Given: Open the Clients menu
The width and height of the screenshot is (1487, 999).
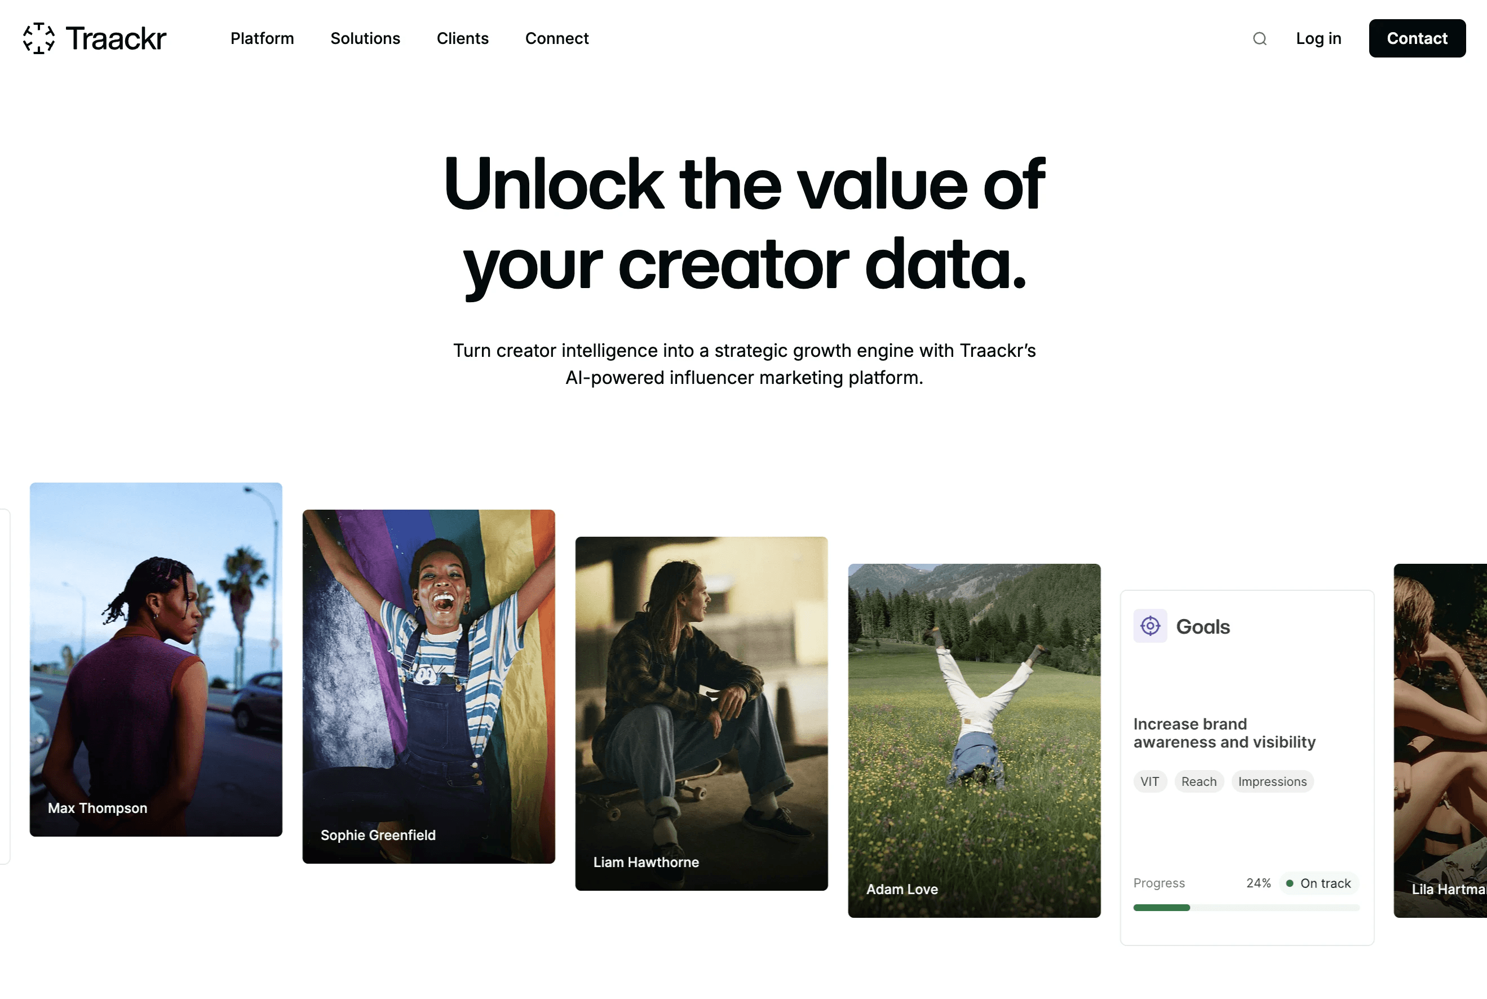Looking at the screenshot, I should point(462,38).
